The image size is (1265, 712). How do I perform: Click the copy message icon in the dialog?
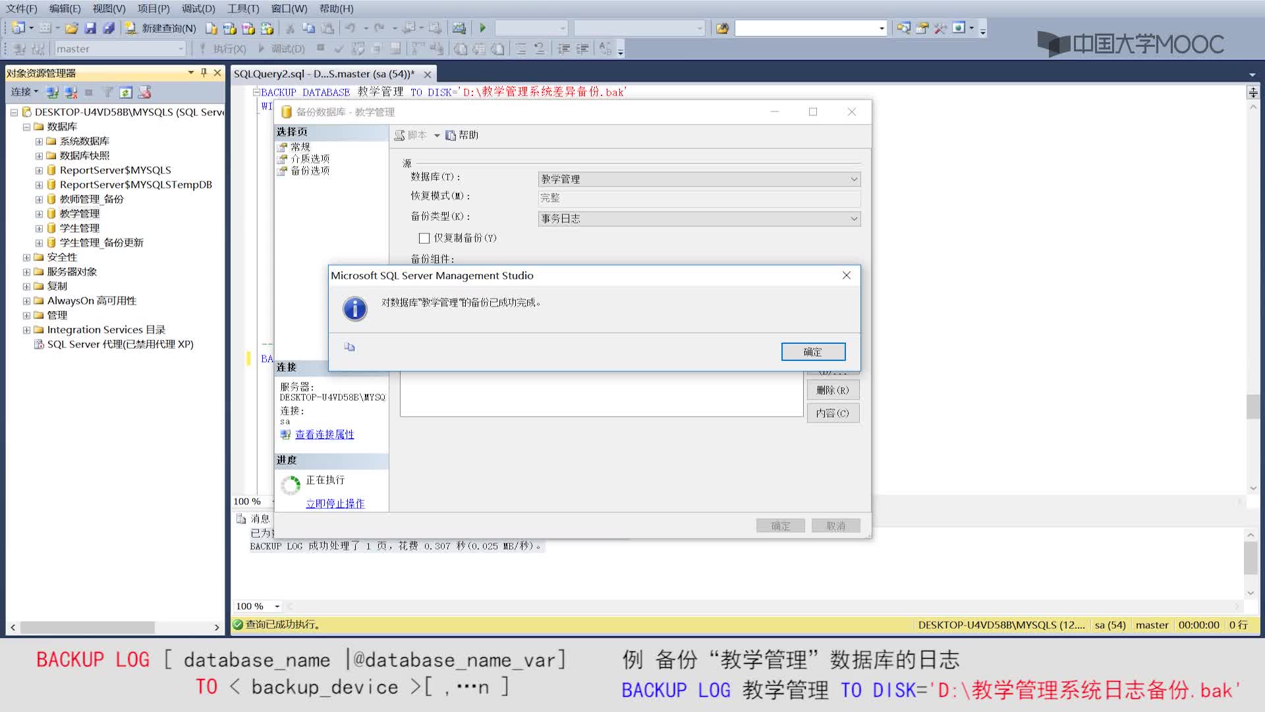click(x=350, y=347)
